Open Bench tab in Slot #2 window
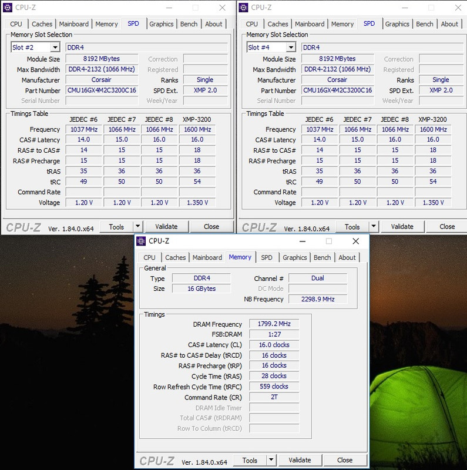The width and height of the screenshot is (467, 470). (189, 24)
